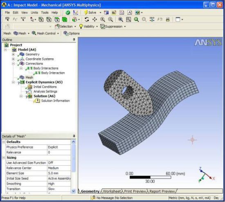Switch to the Worksheet tab
Screen dimensions: 225x202
[x=112, y=191]
